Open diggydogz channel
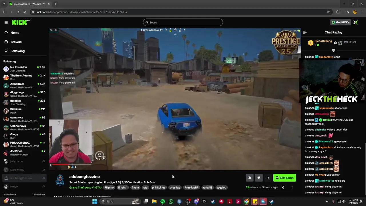 24,94
